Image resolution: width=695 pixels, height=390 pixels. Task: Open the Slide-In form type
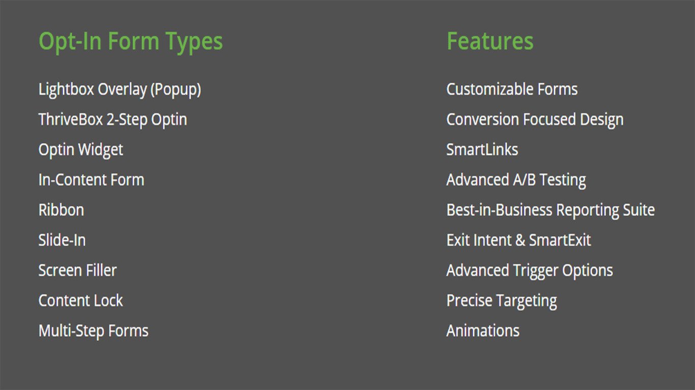click(62, 240)
